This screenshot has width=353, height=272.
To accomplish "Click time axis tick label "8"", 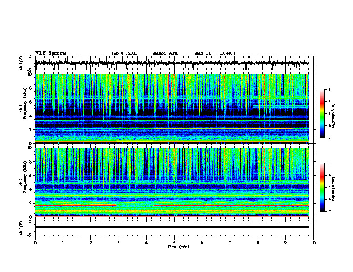I will tap(258, 243).
